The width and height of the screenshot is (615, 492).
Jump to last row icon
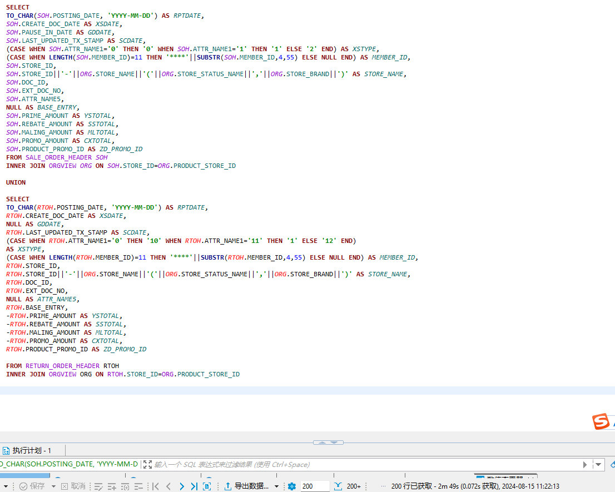pyautogui.click(x=194, y=486)
